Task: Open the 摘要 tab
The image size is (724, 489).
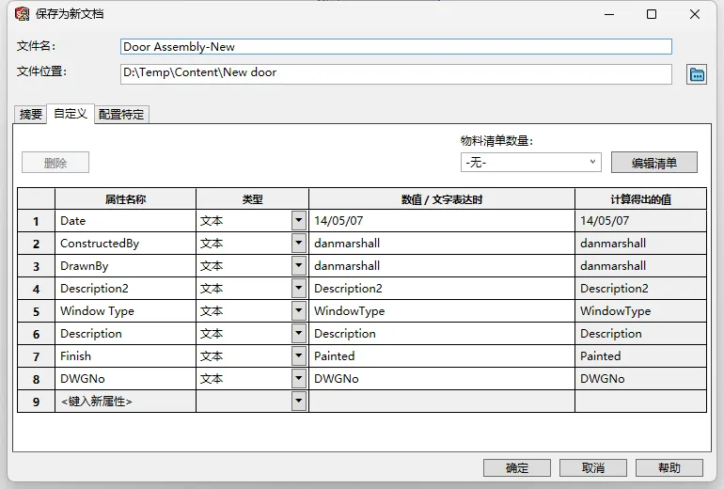Action: point(30,114)
